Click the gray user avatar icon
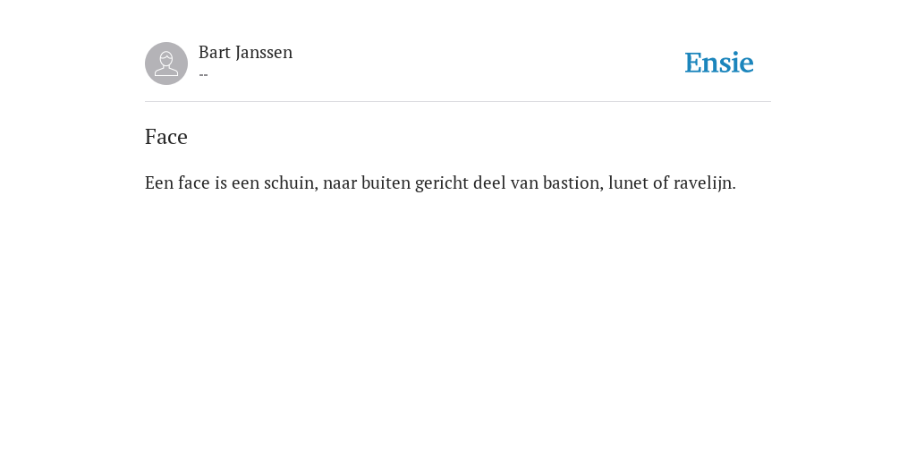This screenshot has width=916, height=458. (166, 64)
